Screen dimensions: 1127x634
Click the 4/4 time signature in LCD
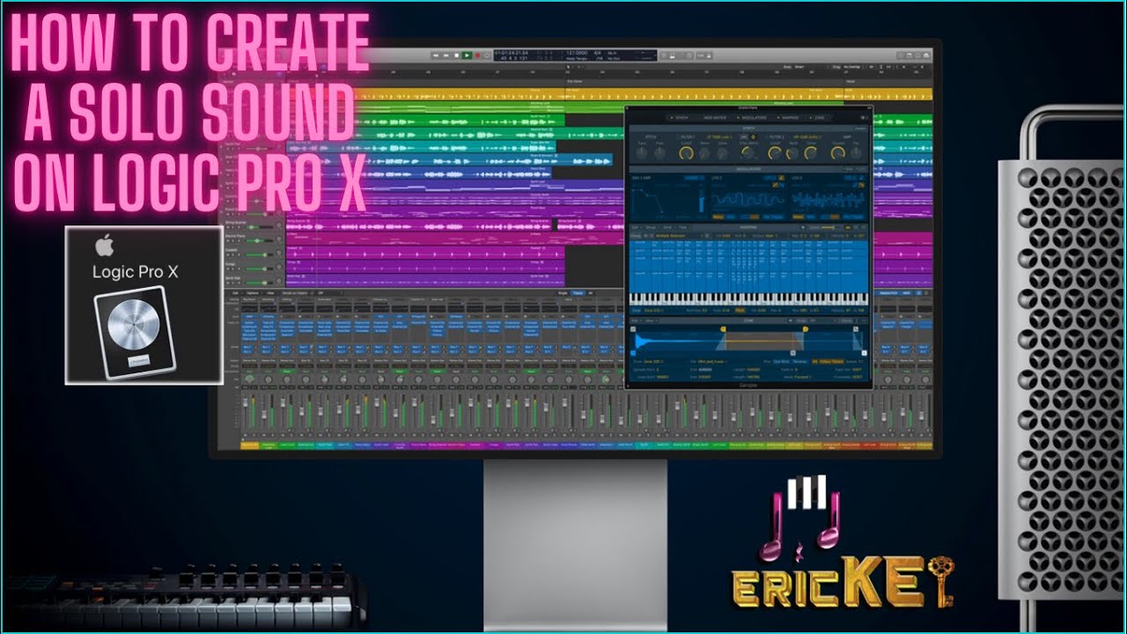coord(598,52)
